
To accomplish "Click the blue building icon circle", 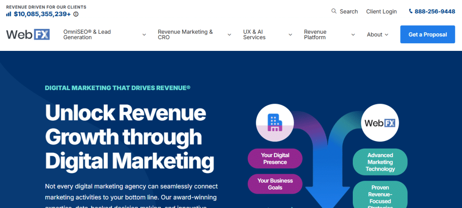I will coord(275,121).
